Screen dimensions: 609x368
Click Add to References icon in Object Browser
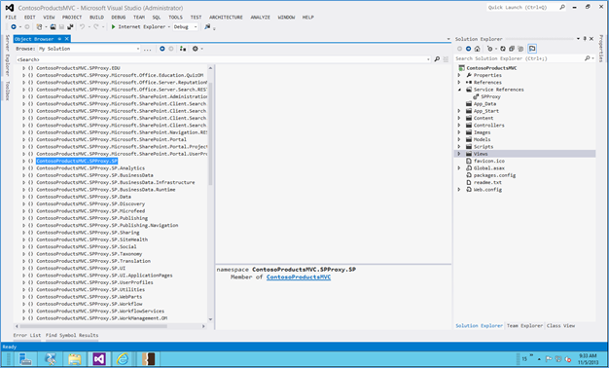(x=183, y=49)
